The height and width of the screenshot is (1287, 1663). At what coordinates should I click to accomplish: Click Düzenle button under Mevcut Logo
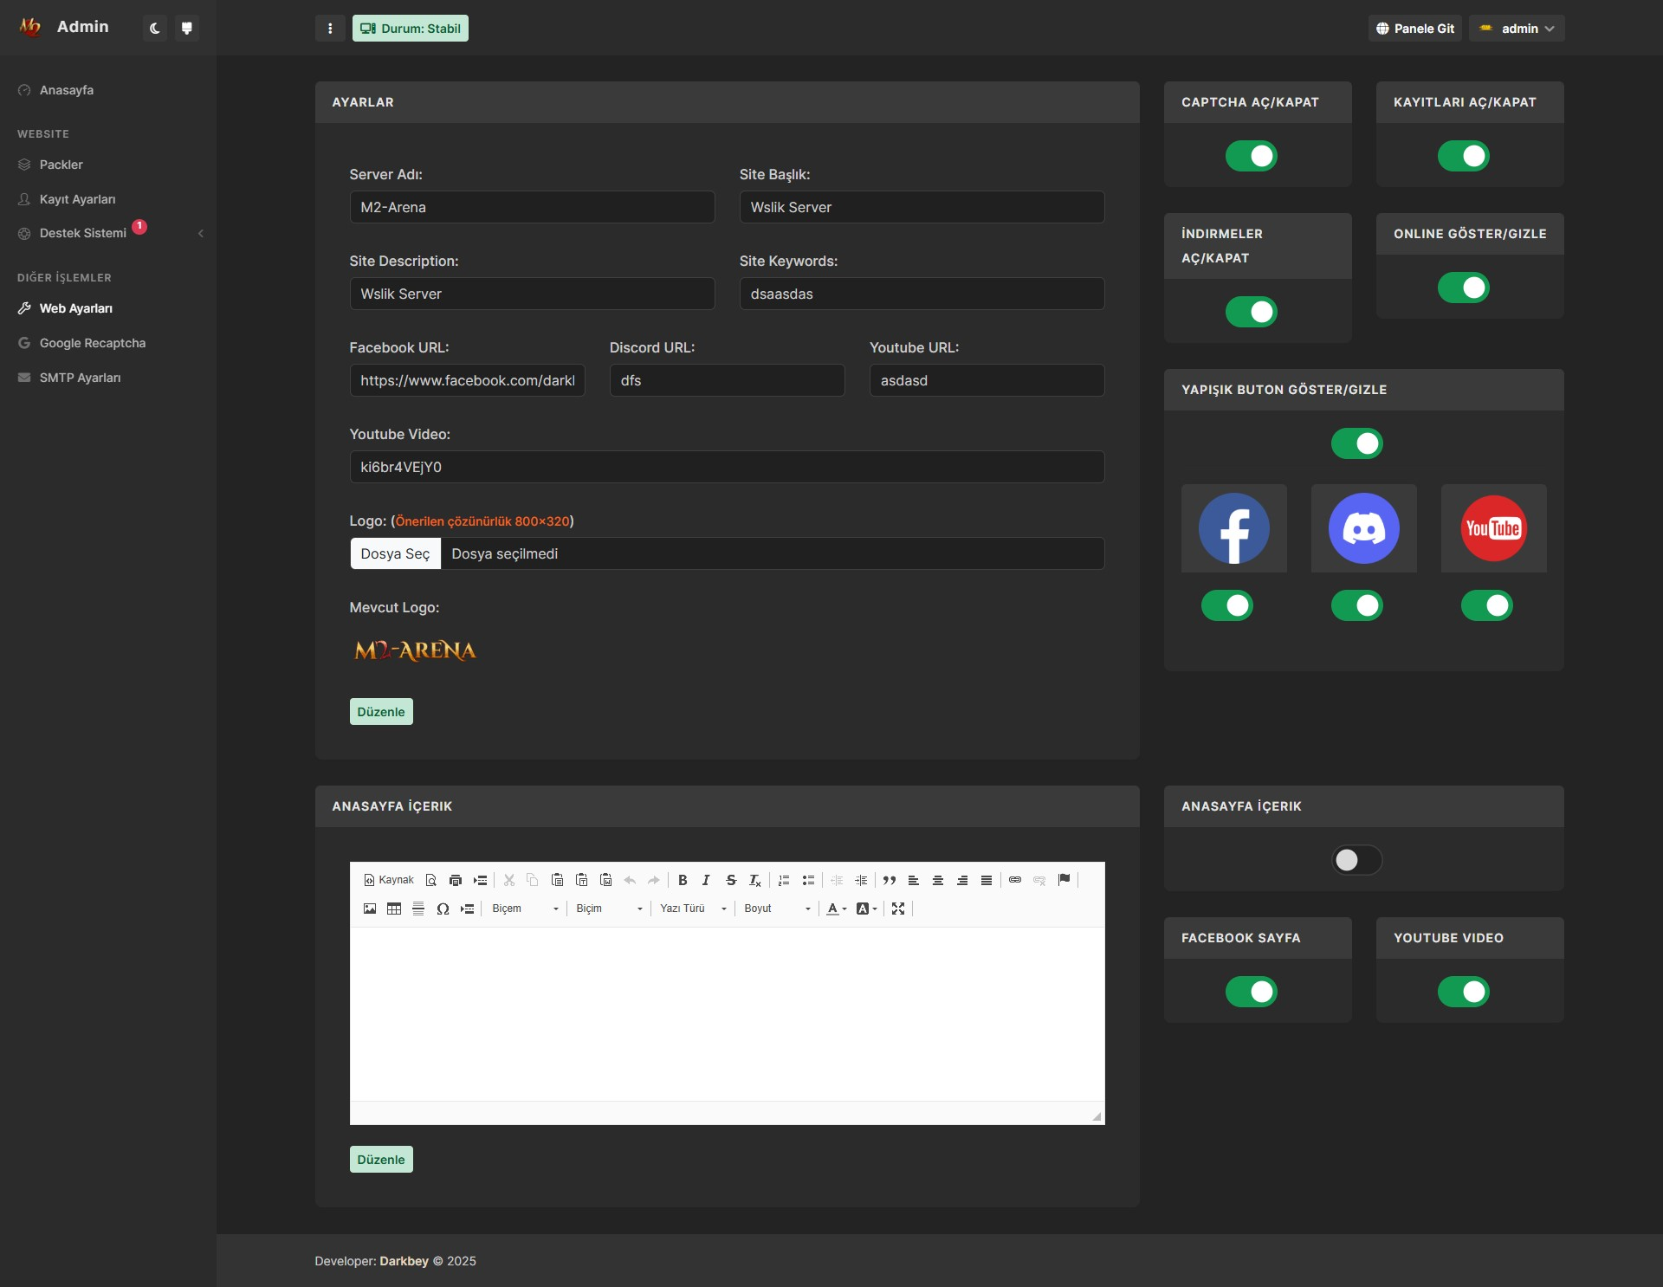(381, 712)
